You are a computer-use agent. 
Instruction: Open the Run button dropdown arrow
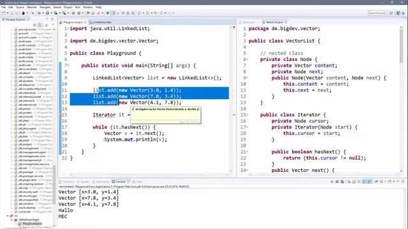(51, 13)
